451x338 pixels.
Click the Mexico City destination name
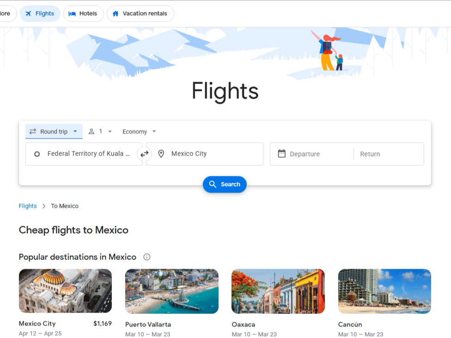[x=37, y=324]
